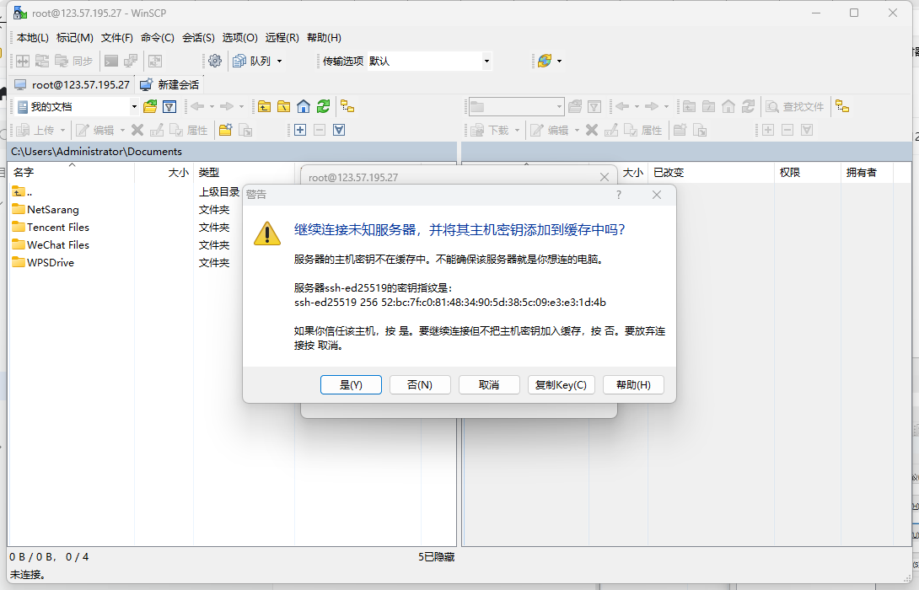Expand the 队列 queue dropdown arrow
Image resolution: width=919 pixels, height=590 pixels.
point(280,61)
